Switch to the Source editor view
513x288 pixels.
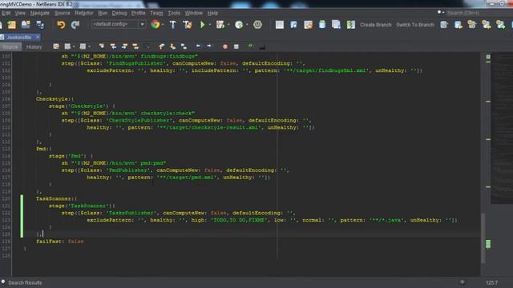(x=10, y=46)
